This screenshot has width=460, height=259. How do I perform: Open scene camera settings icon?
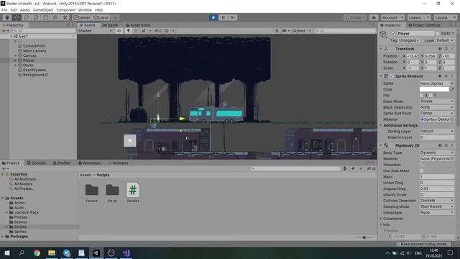(285, 31)
